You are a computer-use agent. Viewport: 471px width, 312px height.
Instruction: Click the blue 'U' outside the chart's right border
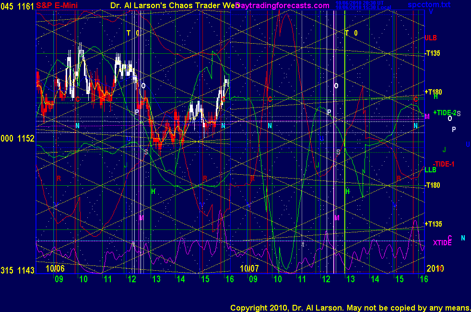point(468,144)
